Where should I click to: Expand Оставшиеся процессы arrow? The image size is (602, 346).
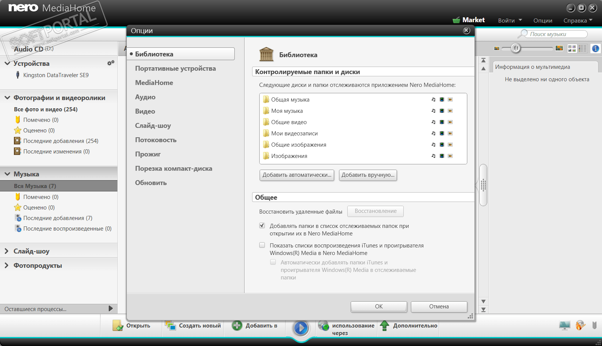coord(111,308)
